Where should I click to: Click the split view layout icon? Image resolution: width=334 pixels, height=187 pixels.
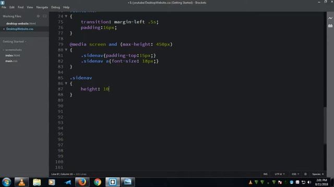point(44,16)
